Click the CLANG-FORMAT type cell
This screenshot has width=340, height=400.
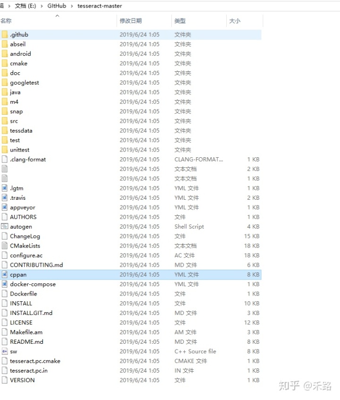[x=199, y=160]
